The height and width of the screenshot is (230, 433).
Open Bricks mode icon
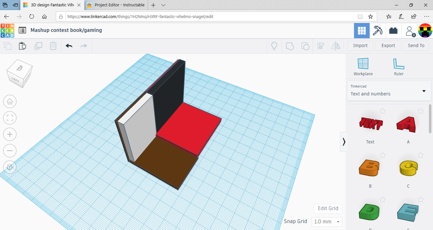coord(393,30)
